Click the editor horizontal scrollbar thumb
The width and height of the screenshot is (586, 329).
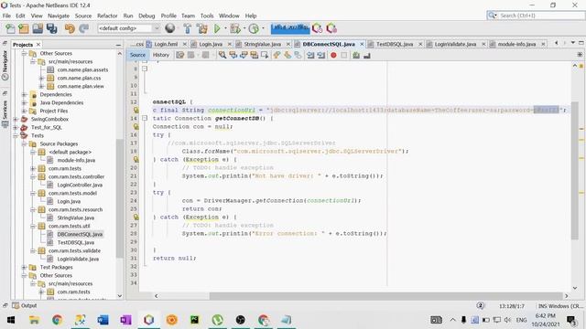click(385, 296)
